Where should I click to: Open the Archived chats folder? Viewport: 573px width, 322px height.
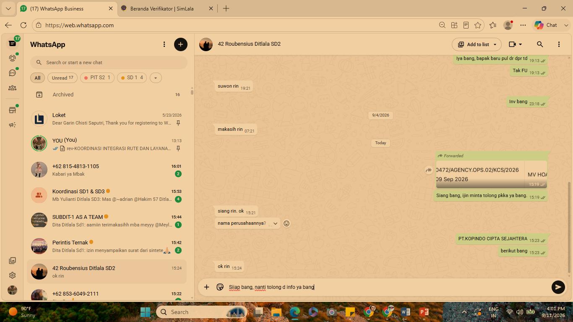click(x=108, y=95)
